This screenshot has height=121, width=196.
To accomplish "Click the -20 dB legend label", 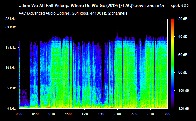I will click(182, 19).
